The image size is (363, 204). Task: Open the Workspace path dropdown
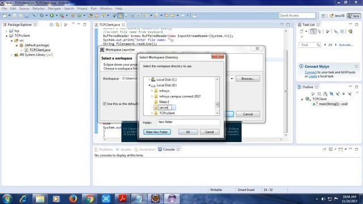click(232, 79)
